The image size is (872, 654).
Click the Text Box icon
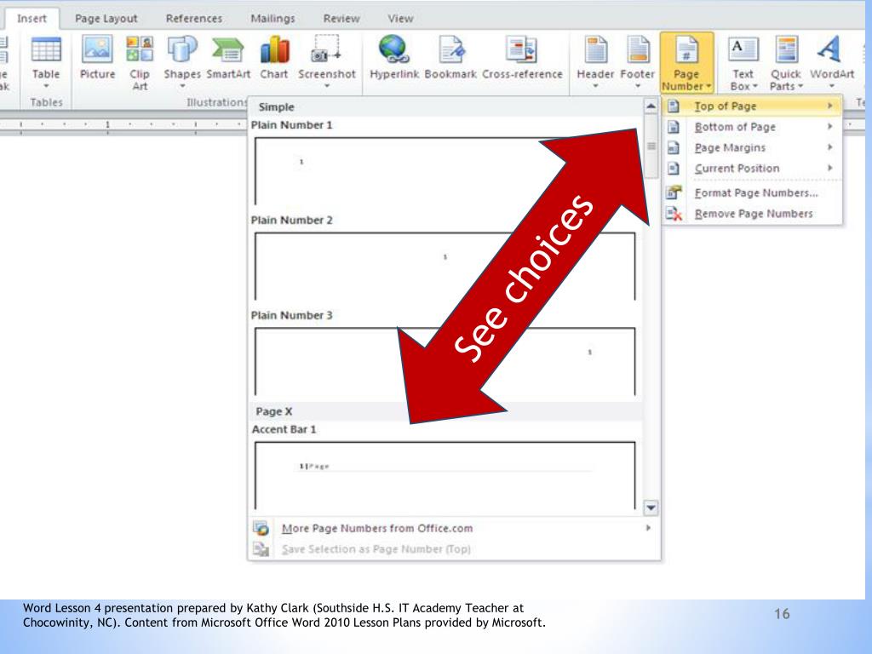[x=743, y=49]
